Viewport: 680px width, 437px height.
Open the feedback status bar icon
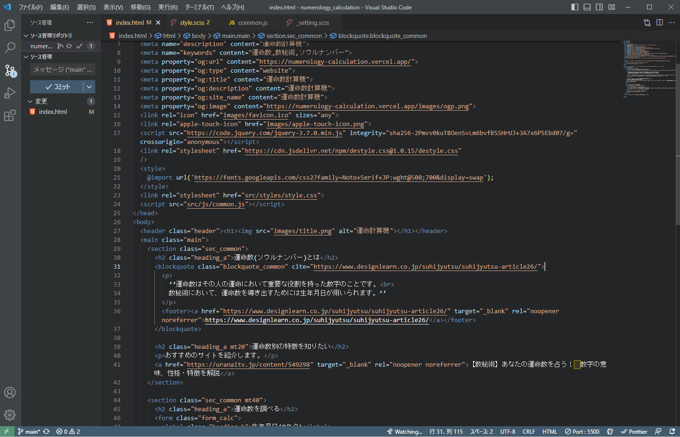click(658, 431)
